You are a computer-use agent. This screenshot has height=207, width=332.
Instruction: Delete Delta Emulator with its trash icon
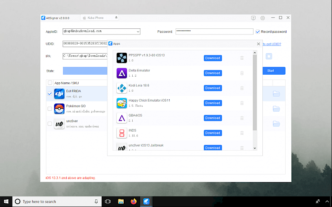coord(242,73)
